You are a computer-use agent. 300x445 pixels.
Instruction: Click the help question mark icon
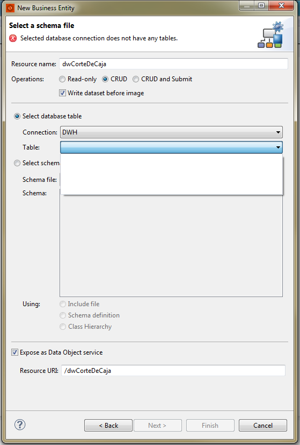20,425
